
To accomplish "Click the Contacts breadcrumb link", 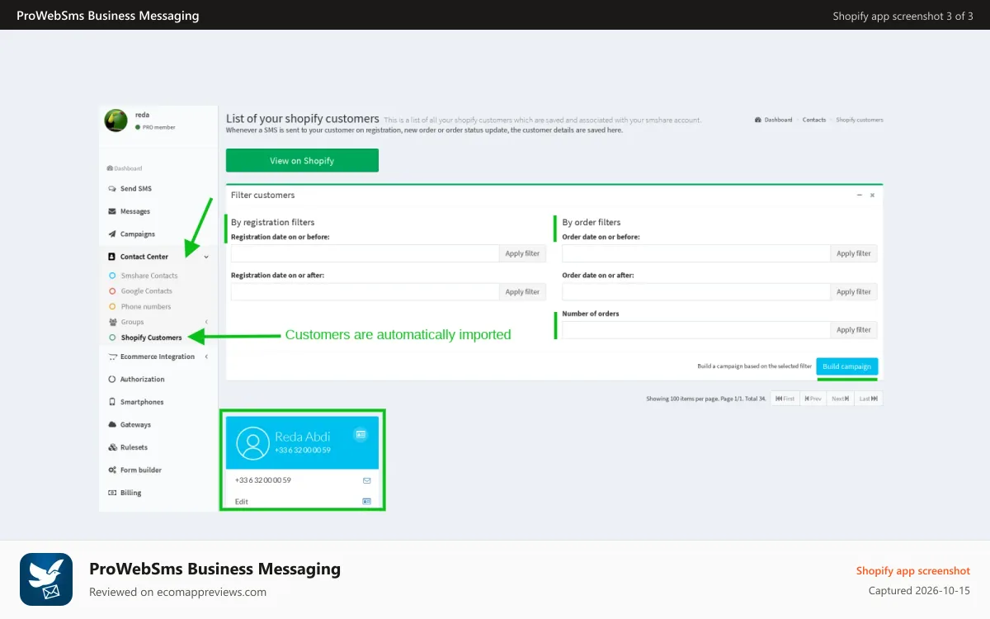I will pyautogui.click(x=814, y=120).
